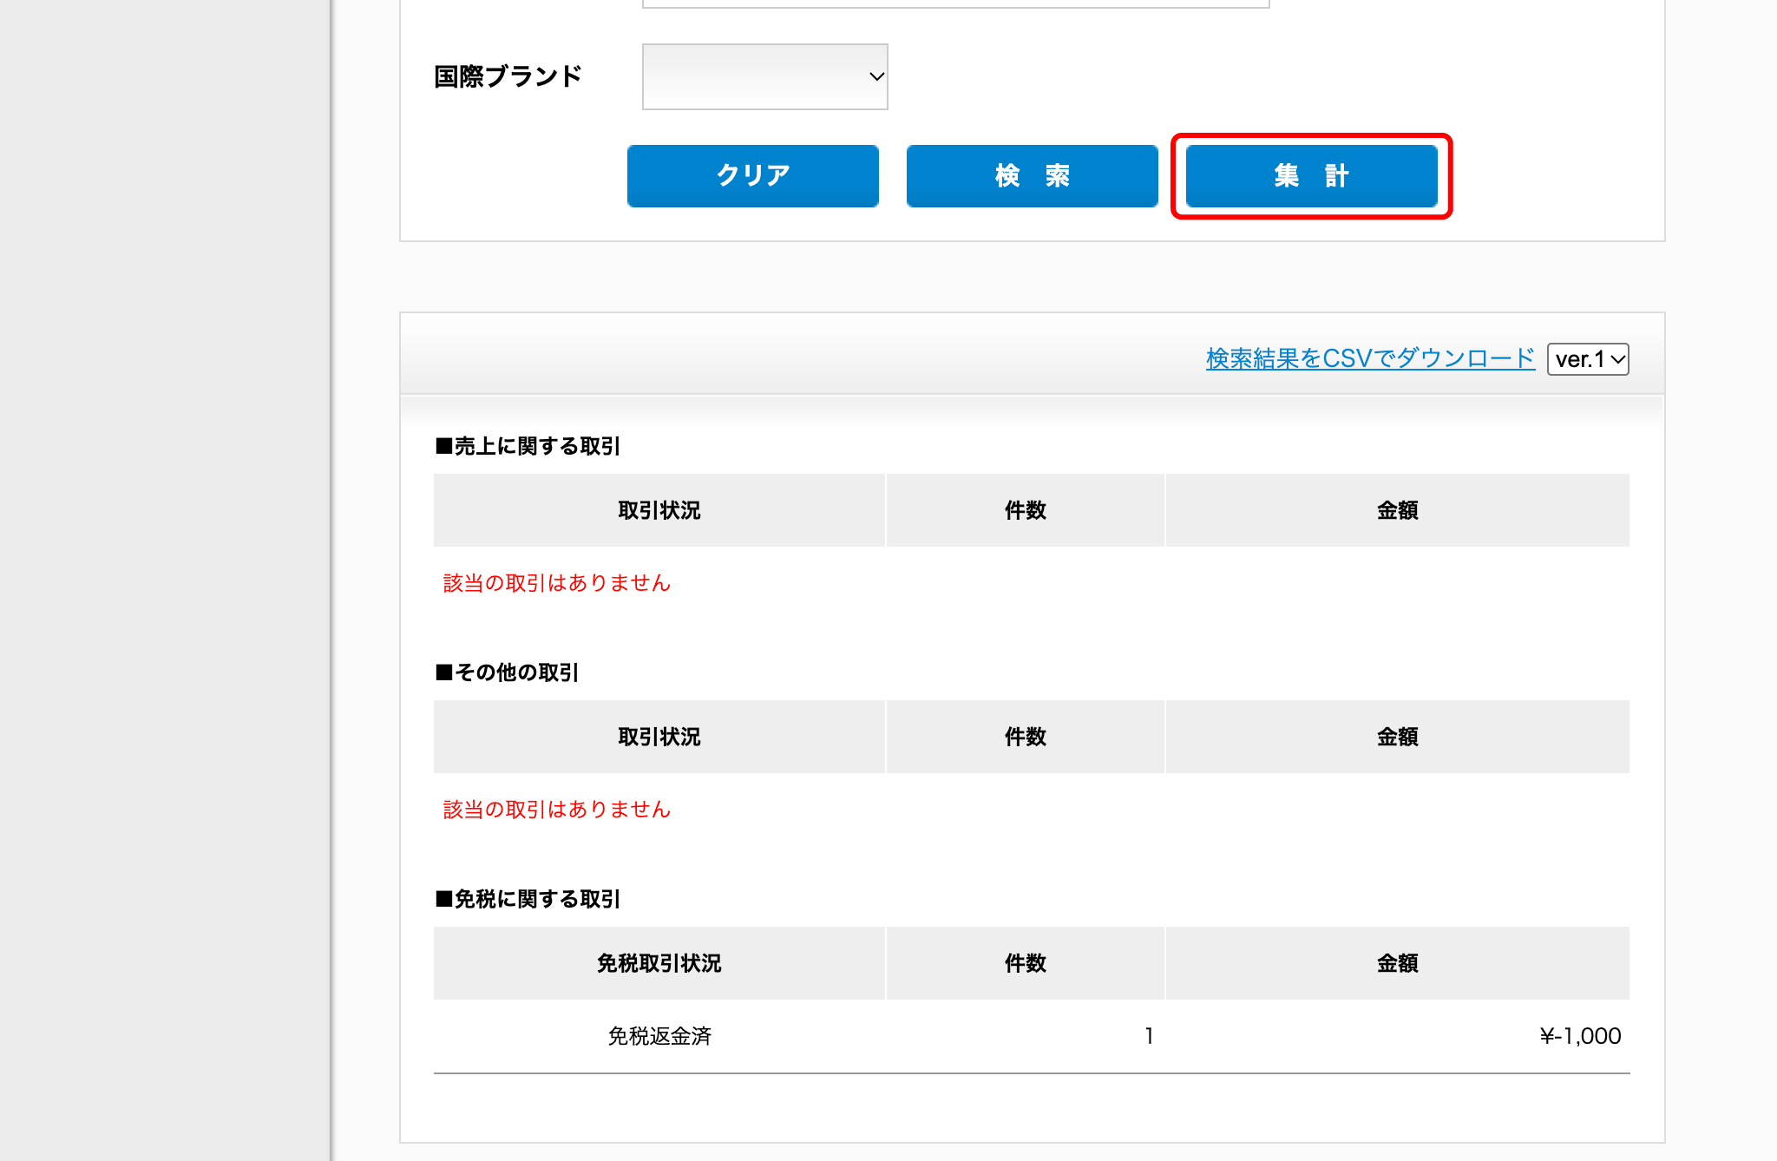Click the ¥-1,000 amount cell
The height and width of the screenshot is (1161, 1777).
coord(1580,1036)
